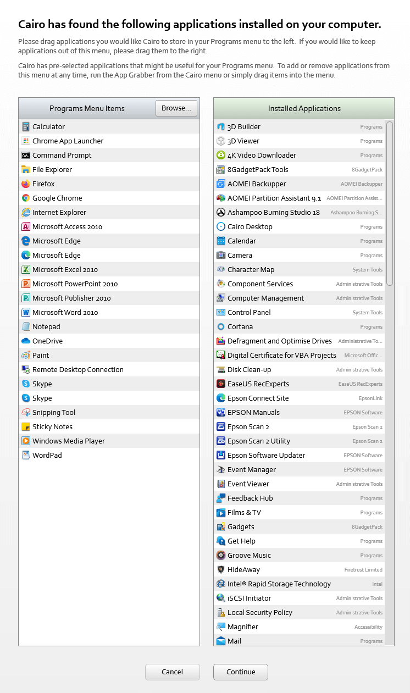
Task: Select the Epson Software Updater entry
Action: click(300, 456)
